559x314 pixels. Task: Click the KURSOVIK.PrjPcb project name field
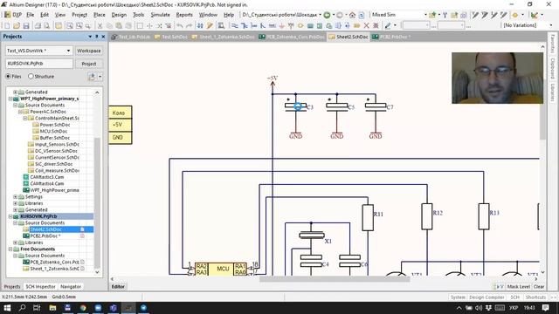(39, 64)
